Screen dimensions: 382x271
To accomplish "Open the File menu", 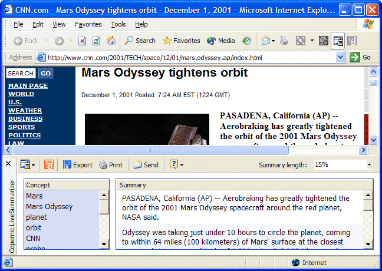I will tap(18, 24).
